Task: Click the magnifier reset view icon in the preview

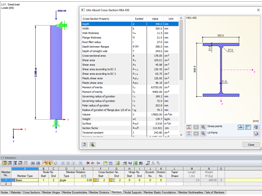Action: pos(256,127)
